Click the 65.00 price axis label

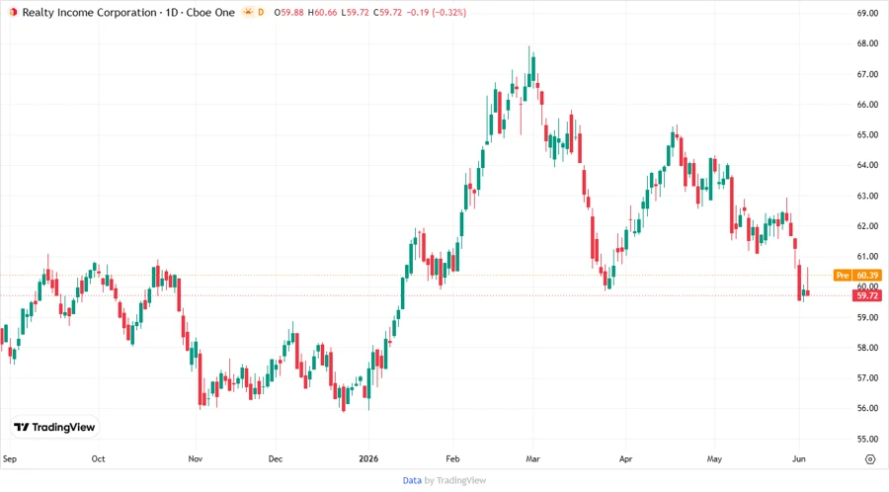pyautogui.click(x=867, y=135)
